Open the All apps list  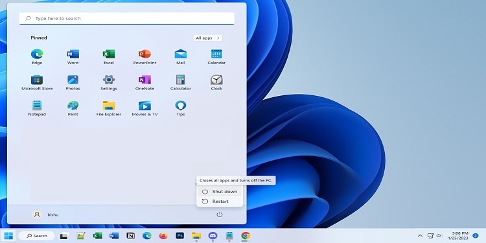(x=207, y=38)
